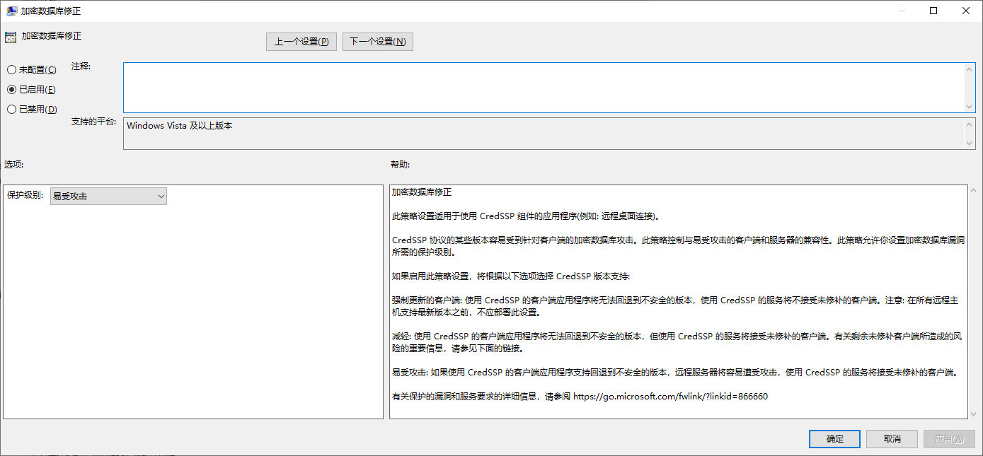983x456 pixels.
Task: Click the policy settings icon beside 加密数据库修正 heading
Action: tap(10, 35)
